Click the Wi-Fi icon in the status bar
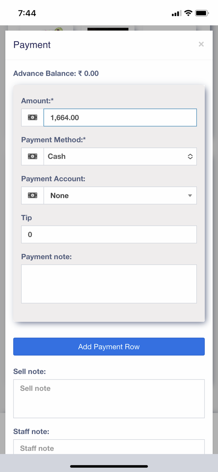The height and width of the screenshot is (472, 218). pyautogui.click(x=188, y=13)
